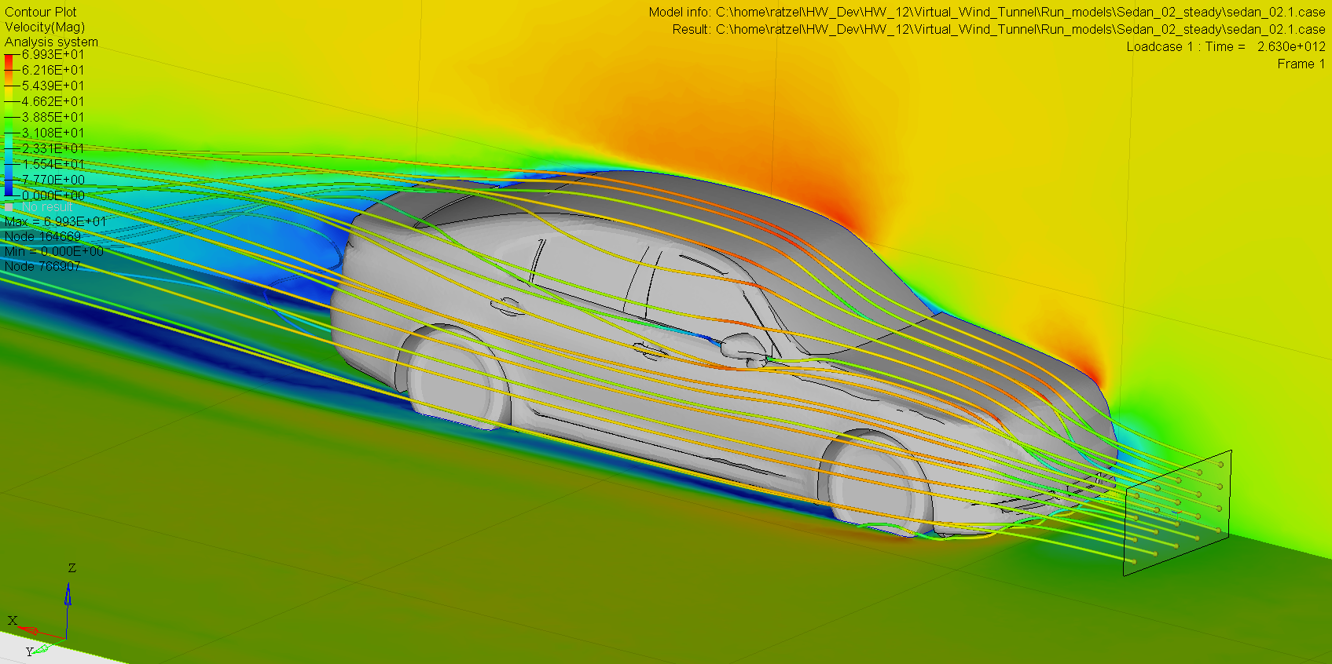Click the 3.108E+01 legend value
The image size is (1332, 664).
pos(53,133)
